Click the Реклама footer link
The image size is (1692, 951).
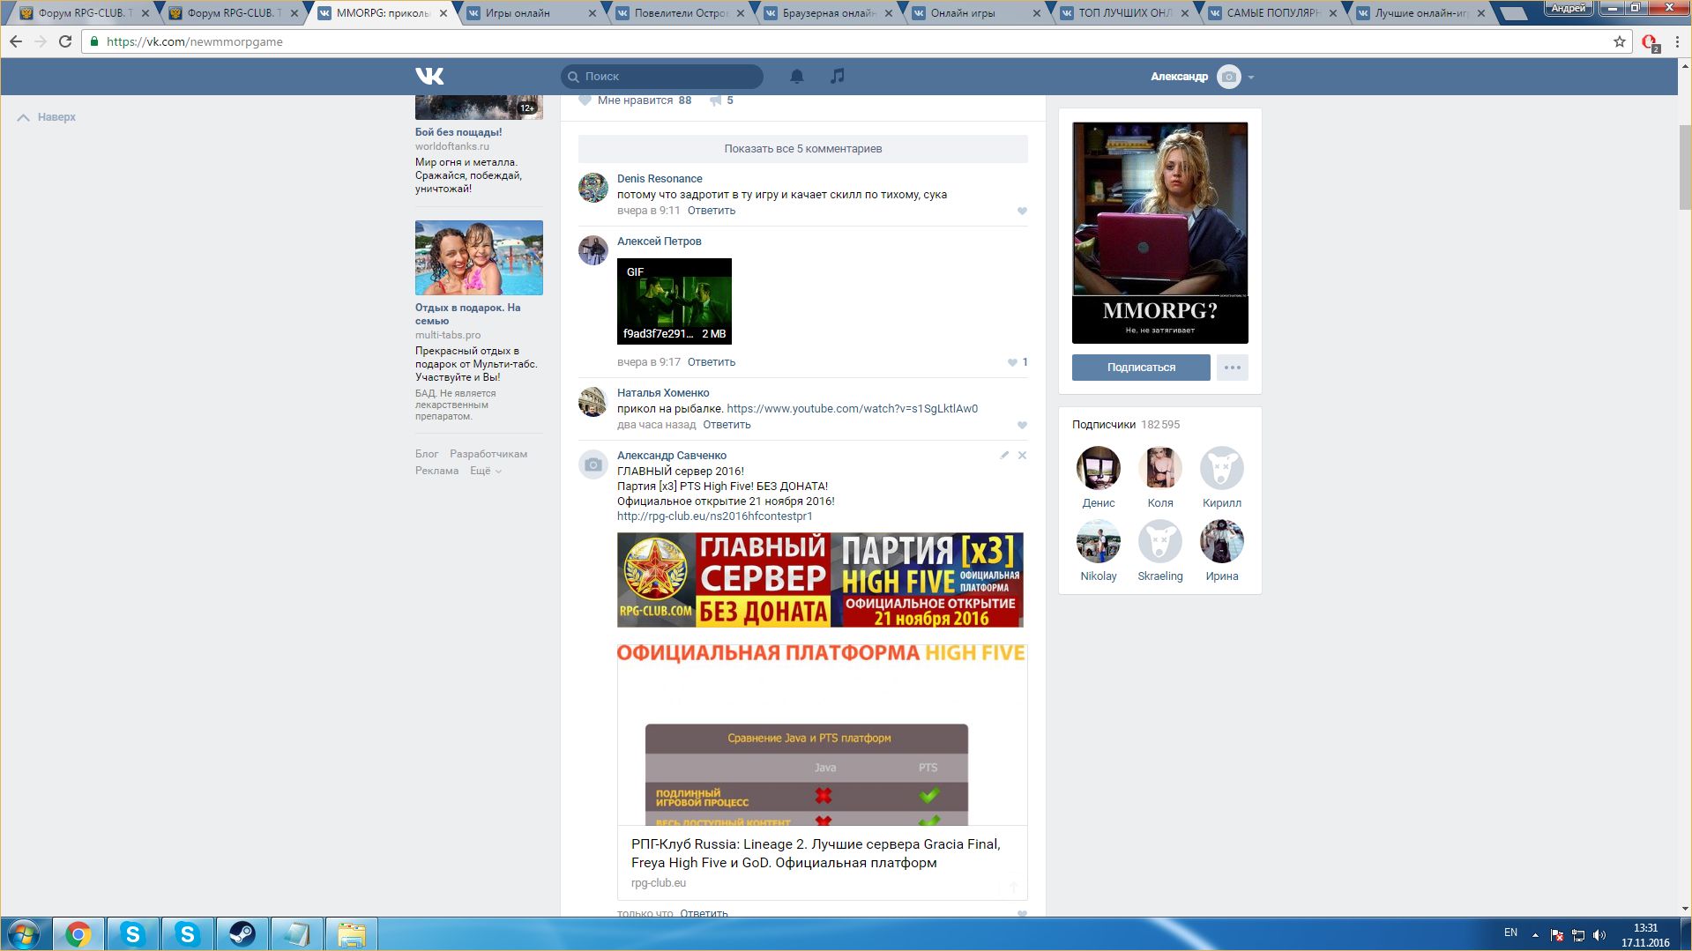click(x=436, y=471)
